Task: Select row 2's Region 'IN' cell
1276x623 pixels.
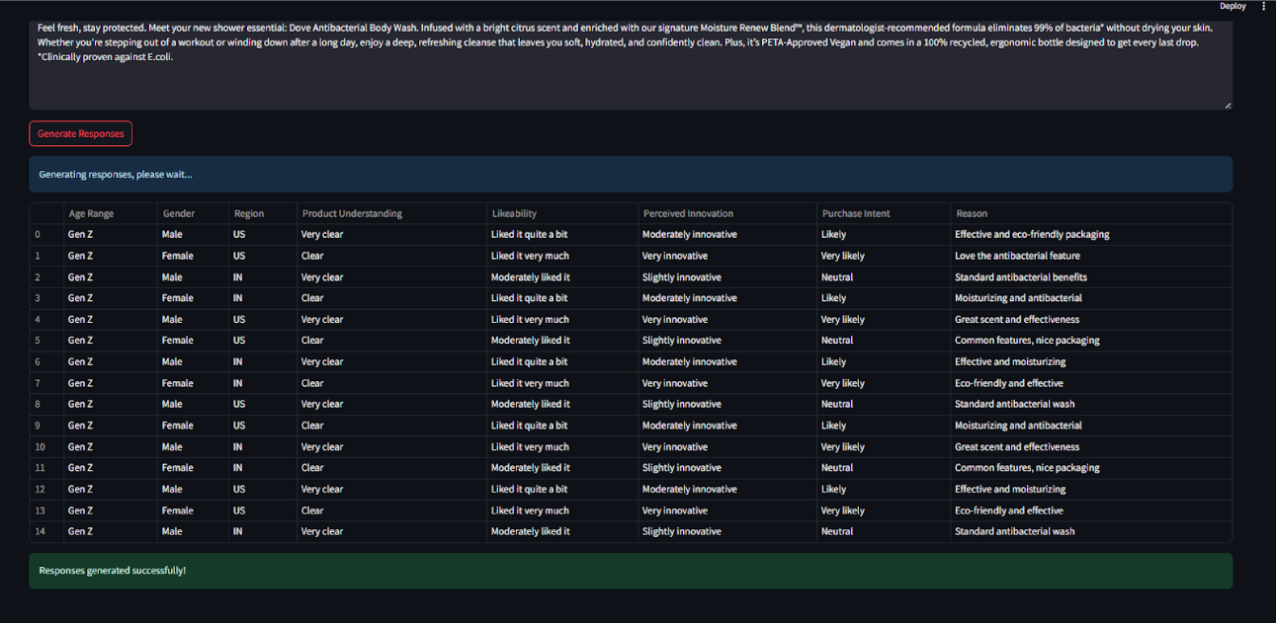Action: click(x=263, y=277)
